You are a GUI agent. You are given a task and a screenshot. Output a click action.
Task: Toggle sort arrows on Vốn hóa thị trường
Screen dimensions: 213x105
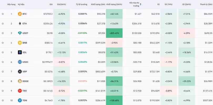click(141, 4)
